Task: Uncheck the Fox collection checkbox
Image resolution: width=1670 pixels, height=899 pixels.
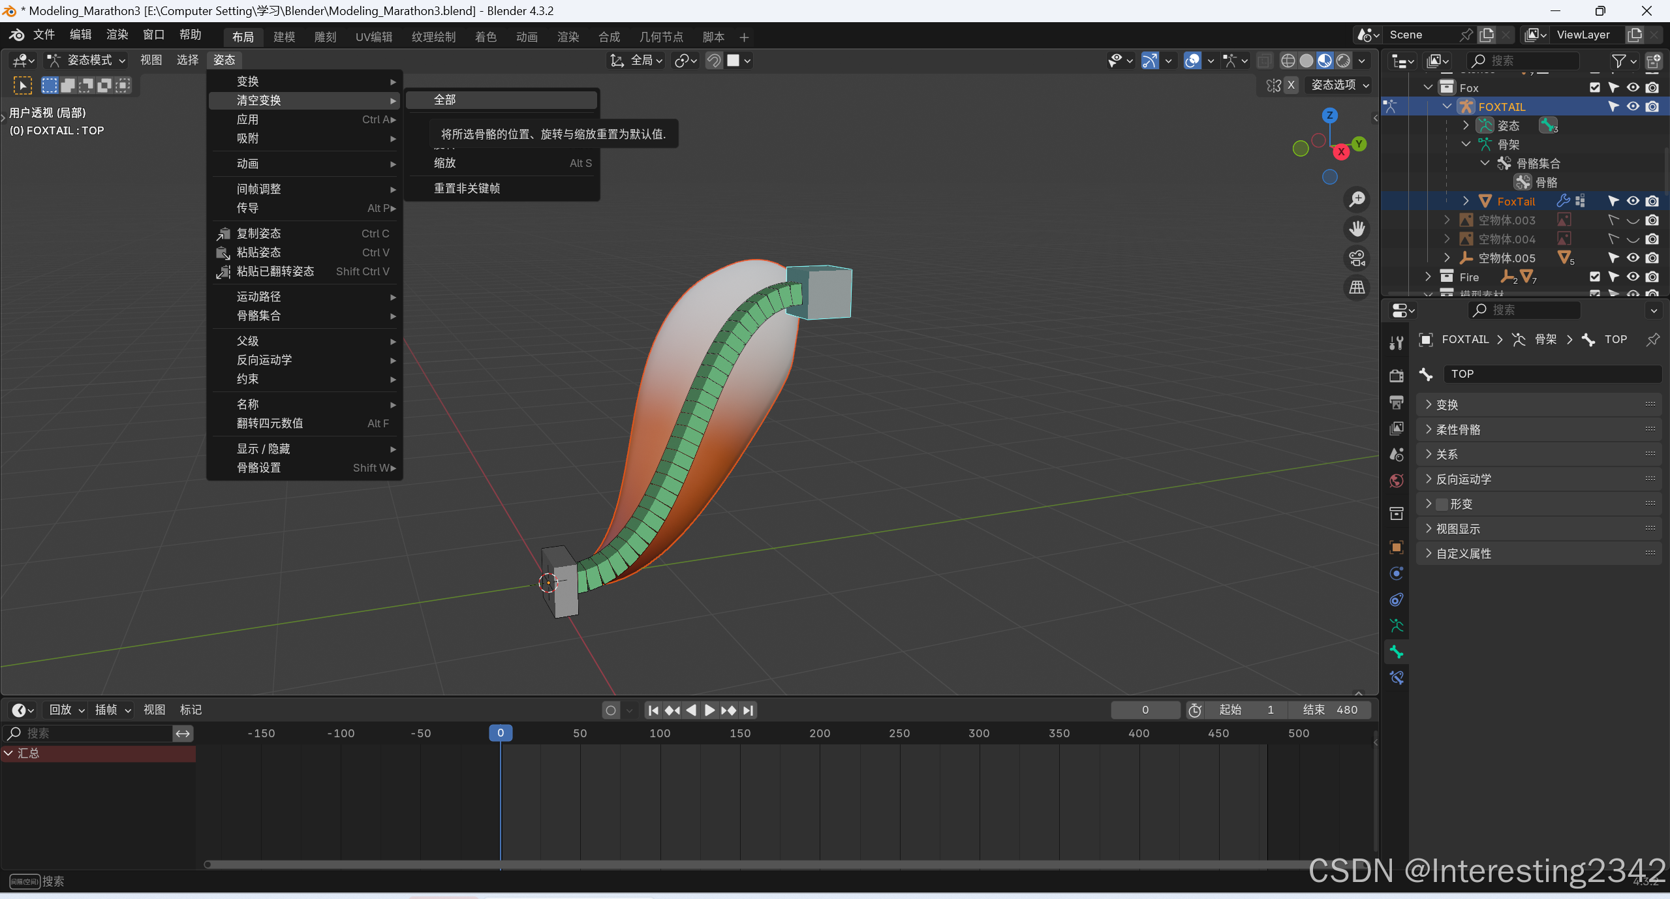Action: [x=1595, y=87]
